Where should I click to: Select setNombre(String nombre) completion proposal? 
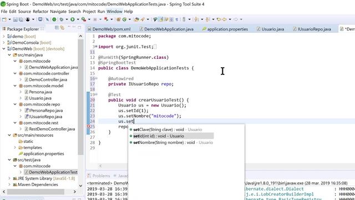coord(171,142)
